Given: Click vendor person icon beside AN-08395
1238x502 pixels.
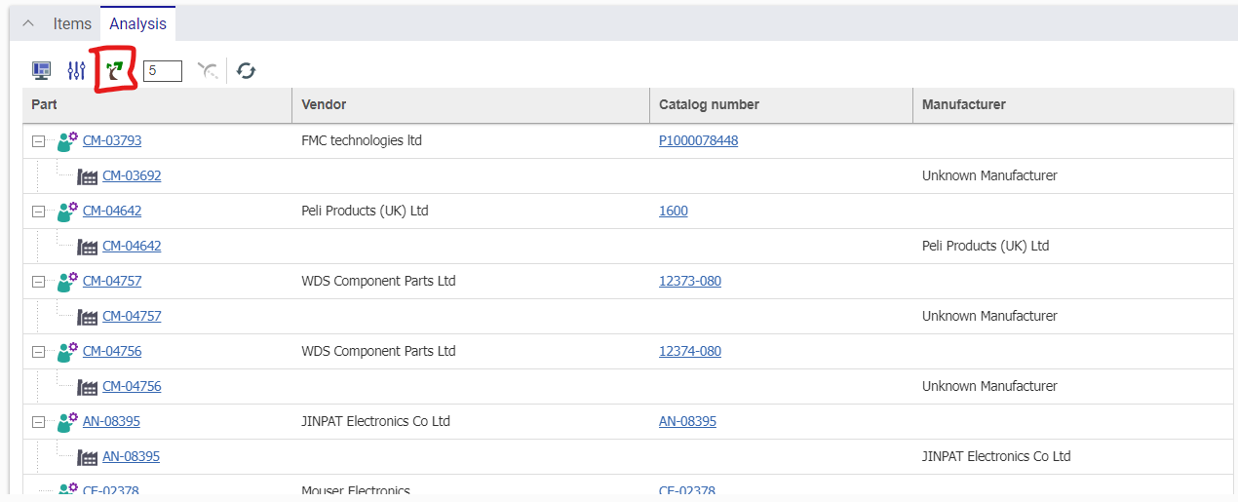Looking at the screenshot, I should [67, 422].
